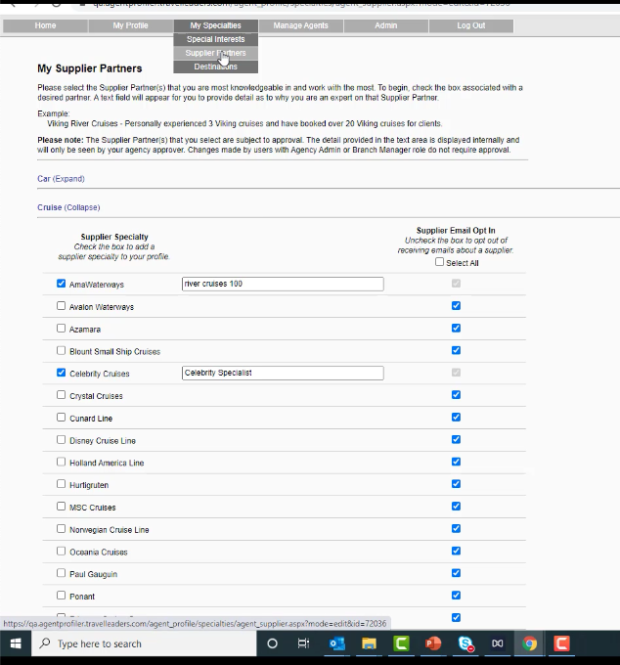This screenshot has width=620, height=665.
Task: Select Supplier Partners from the dropdown
Action: tap(215, 53)
